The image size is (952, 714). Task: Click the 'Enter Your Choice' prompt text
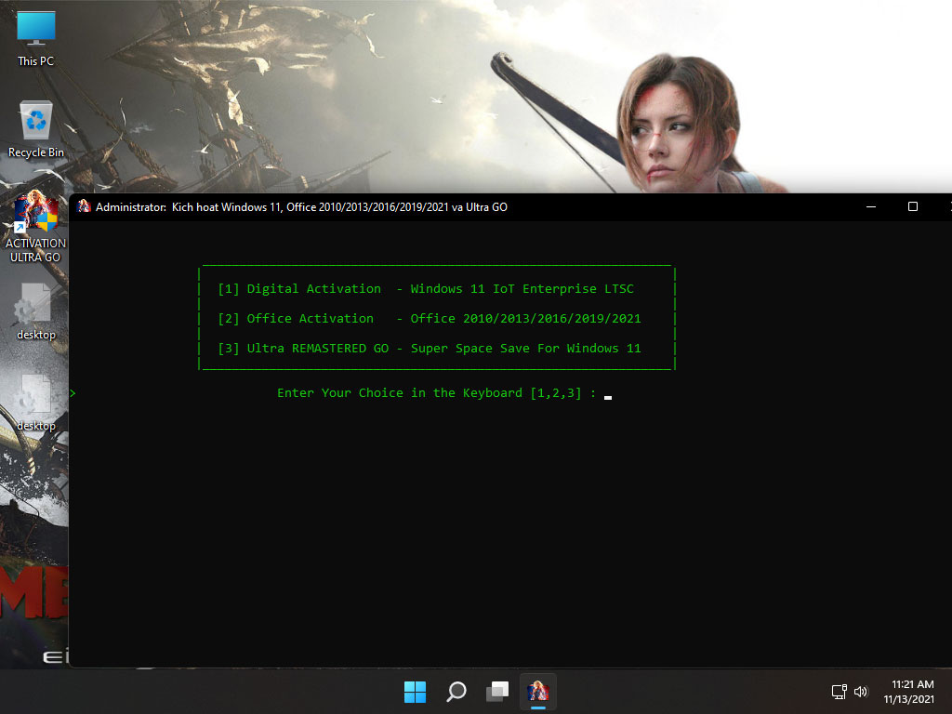[x=437, y=393]
